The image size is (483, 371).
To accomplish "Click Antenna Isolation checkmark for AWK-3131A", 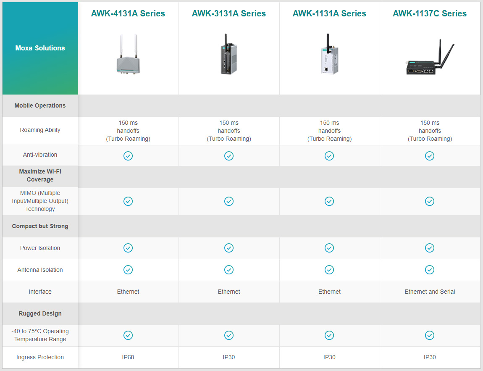I will (229, 270).
